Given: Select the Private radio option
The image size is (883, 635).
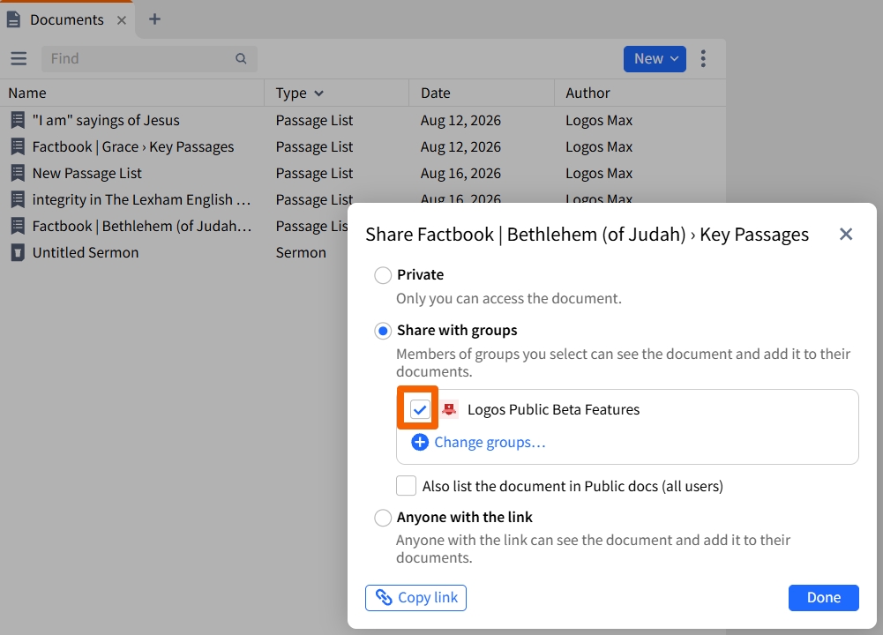Looking at the screenshot, I should [383, 275].
